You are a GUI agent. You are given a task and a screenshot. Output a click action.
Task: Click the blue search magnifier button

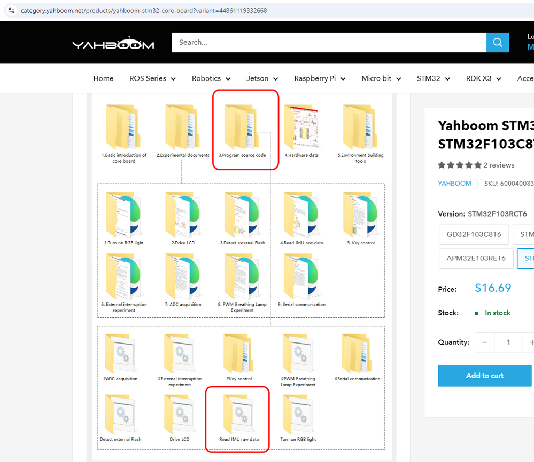pyautogui.click(x=498, y=43)
